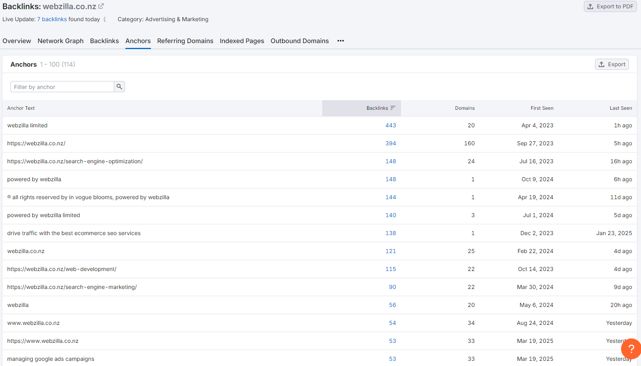Click first seen date Aug 24, 2024
641x366 pixels.
(x=535, y=323)
